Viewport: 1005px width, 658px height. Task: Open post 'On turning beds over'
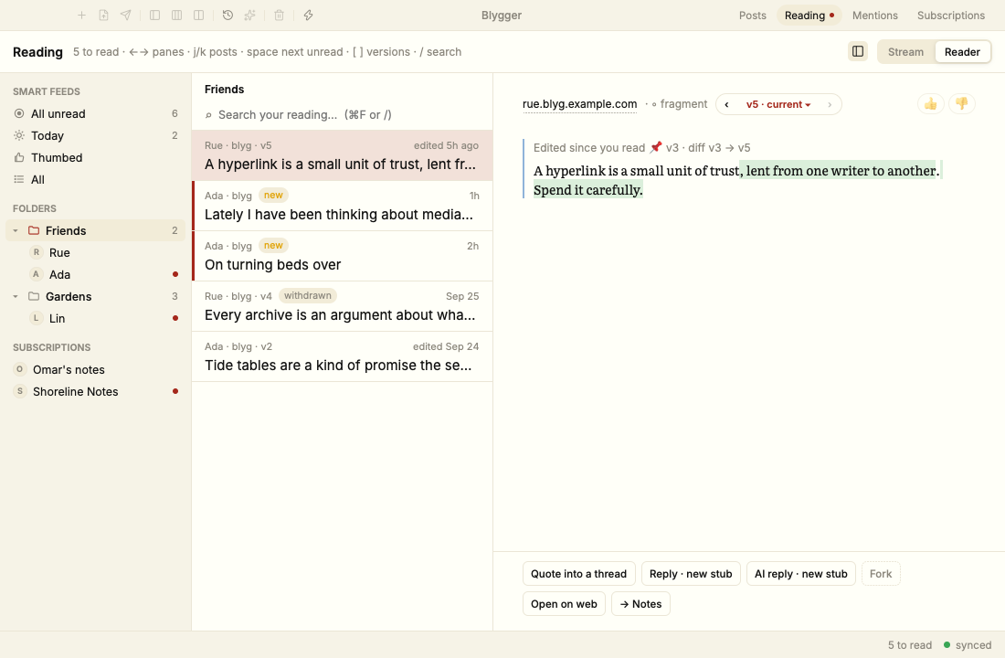pos(342,257)
